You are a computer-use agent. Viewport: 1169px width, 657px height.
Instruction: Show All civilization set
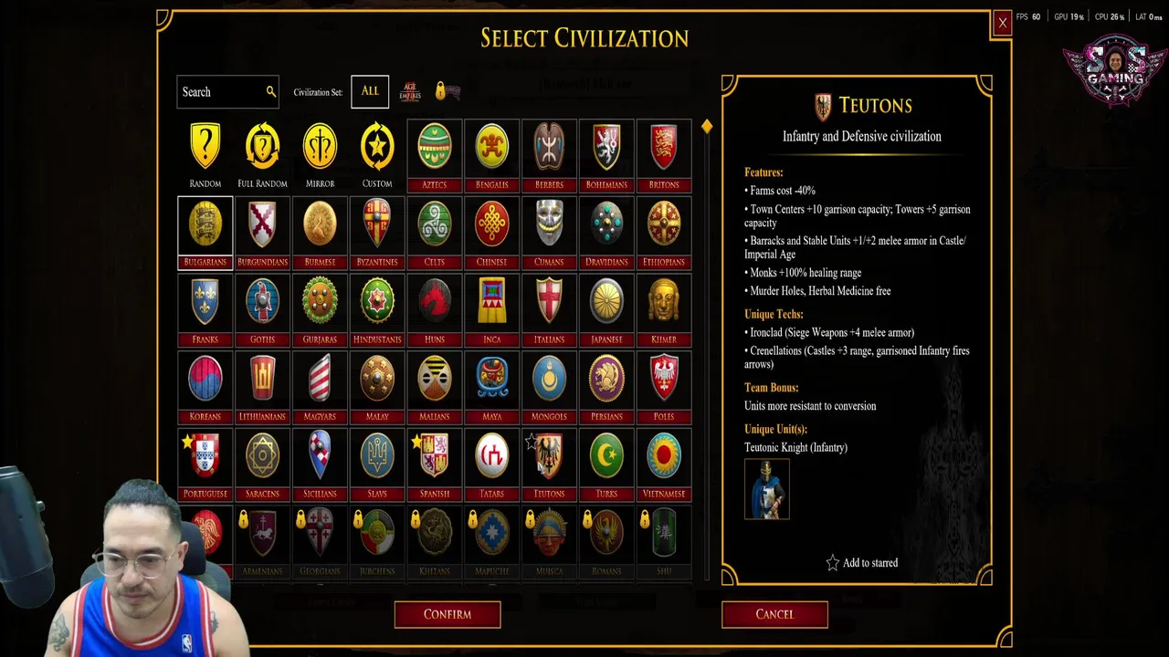[x=370, y=91]
